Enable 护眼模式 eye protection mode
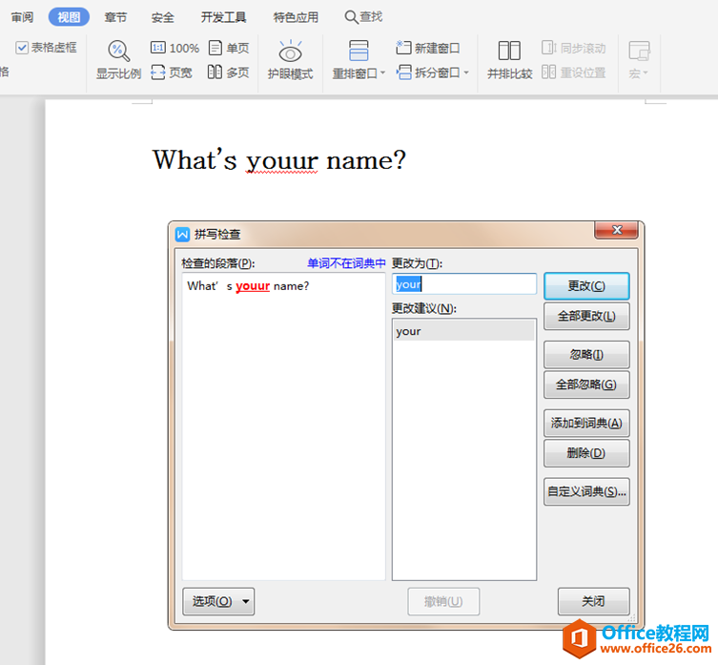Image resolution: width=718 pixels, height=665 pixels. point(290,60)
